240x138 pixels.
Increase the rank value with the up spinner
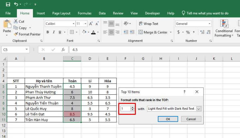tap(133, 107)
